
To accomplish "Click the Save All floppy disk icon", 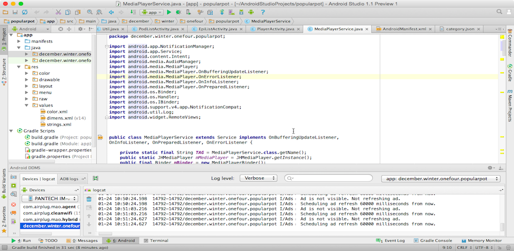I will [16, 12].
